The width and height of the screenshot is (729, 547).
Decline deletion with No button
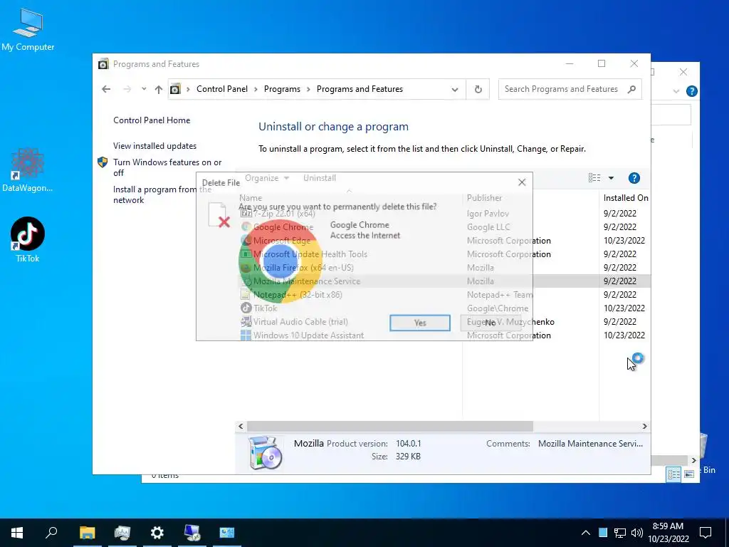click(x=490, y=323)
